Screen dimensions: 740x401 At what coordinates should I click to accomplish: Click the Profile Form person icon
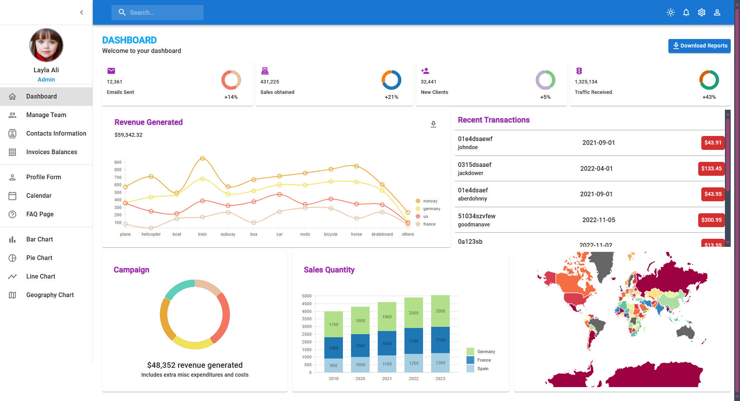(x=12, y=177)
